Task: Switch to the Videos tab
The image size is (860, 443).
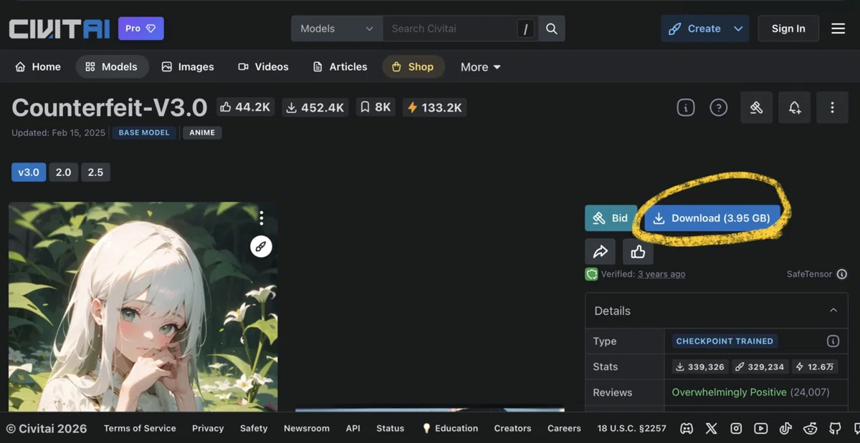Action: 264,67
